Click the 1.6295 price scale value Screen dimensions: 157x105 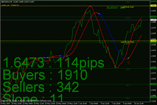point(153,33)
